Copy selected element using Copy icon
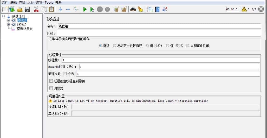The image size is (267, 138). pyautogui.click(x=44, y=9)
